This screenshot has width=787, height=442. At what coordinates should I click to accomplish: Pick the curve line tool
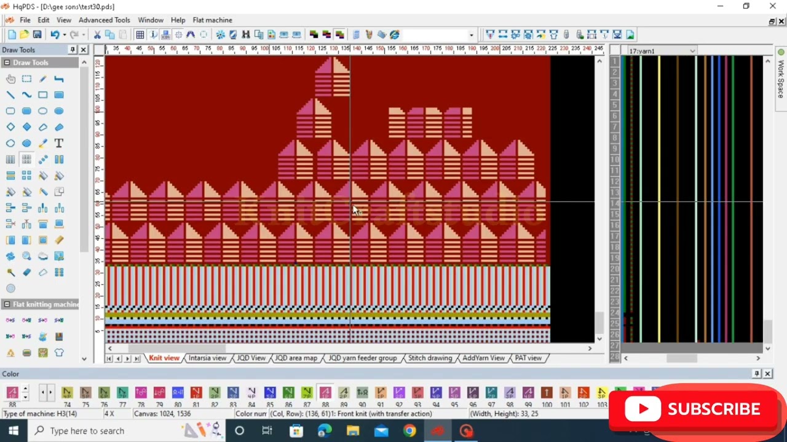click(x=26, y=95)
